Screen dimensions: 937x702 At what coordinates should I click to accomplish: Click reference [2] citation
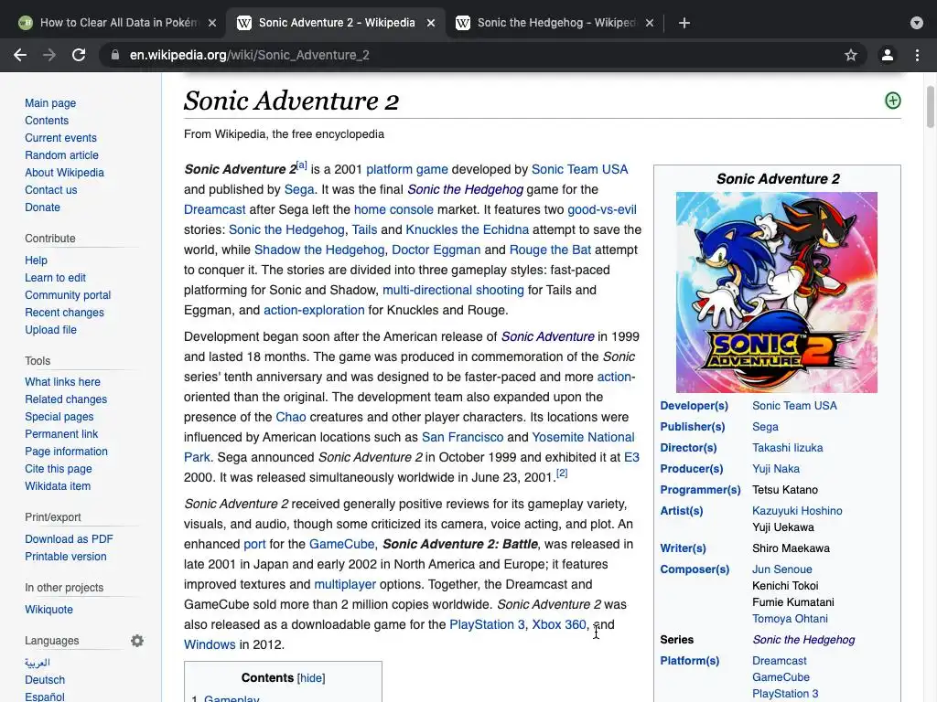tap(562, 473)
